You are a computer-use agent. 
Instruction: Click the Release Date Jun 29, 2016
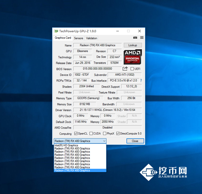pyautogui.click(x=83, y=63)
